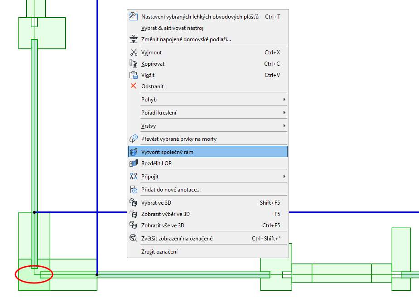
Task: Open the Pořadí kreslení menu entry
Action: 207,112
